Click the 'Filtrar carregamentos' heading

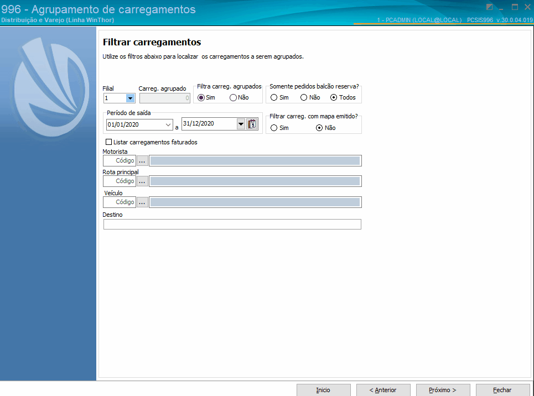pos(152,42)
